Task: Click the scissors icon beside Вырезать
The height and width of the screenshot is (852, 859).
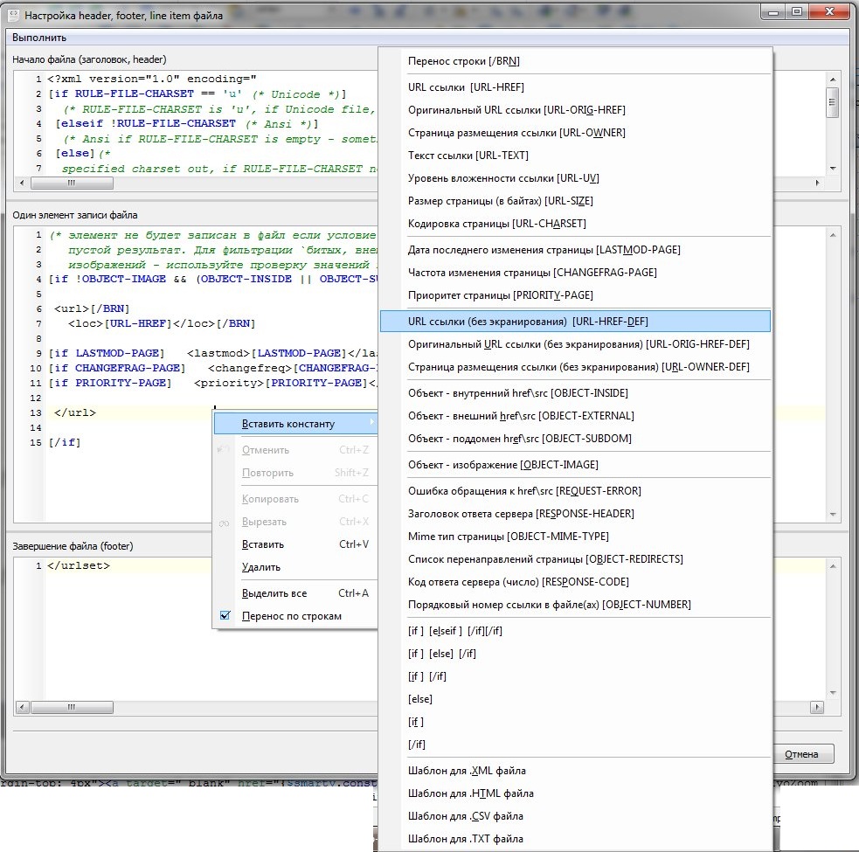Action: click(225, 522)
